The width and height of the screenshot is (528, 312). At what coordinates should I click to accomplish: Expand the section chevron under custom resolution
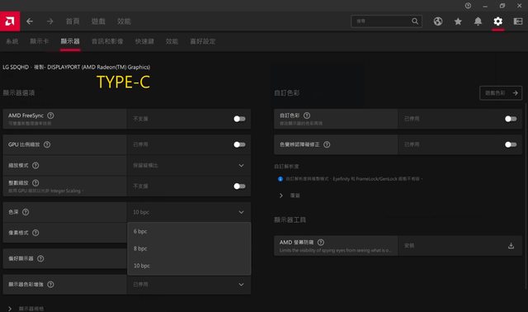point(281,196)
